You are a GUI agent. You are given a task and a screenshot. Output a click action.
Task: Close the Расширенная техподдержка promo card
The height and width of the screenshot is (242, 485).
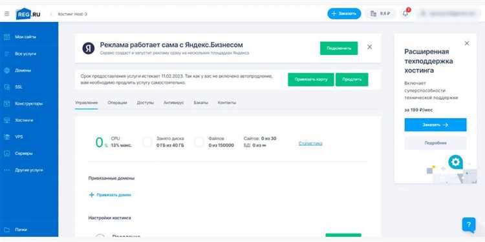point(467,43)
